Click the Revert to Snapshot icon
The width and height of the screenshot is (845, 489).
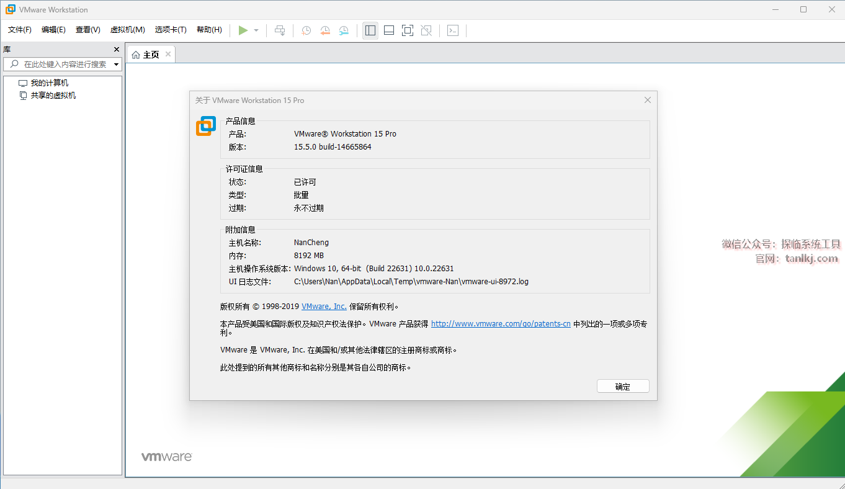tap(325, 30)
